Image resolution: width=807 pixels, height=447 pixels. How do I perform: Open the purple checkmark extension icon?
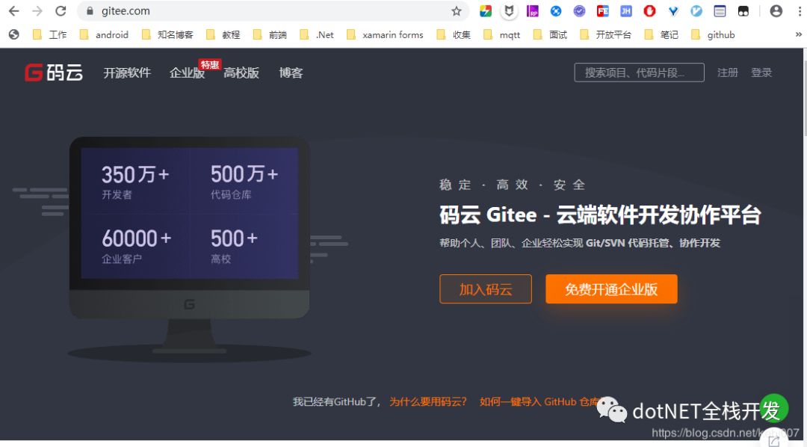coord(580,10)
